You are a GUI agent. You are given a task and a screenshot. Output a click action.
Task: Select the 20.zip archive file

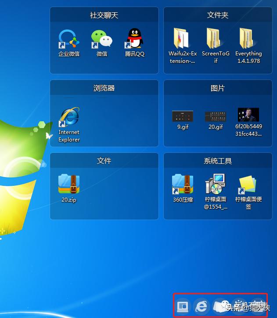[x=69, y=184]
